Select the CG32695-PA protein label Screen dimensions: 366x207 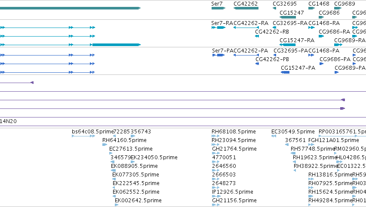pos(291,51)
